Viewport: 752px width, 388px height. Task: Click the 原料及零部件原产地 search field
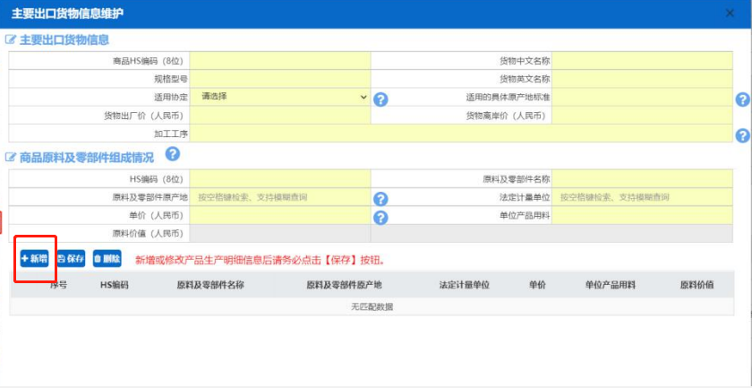click(279, 197)
